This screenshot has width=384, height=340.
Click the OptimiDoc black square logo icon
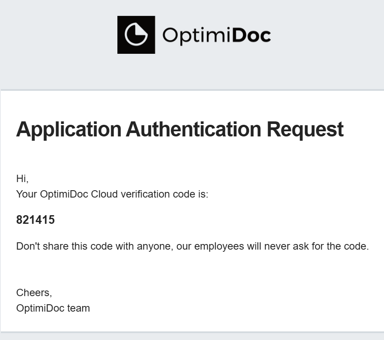[136, 35]
